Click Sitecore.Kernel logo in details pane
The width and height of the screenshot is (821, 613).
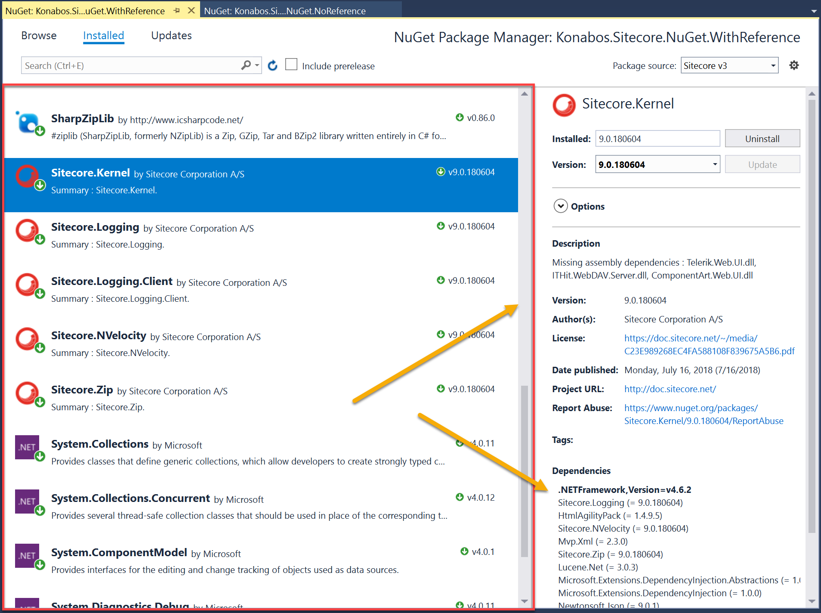coord(564,105)
